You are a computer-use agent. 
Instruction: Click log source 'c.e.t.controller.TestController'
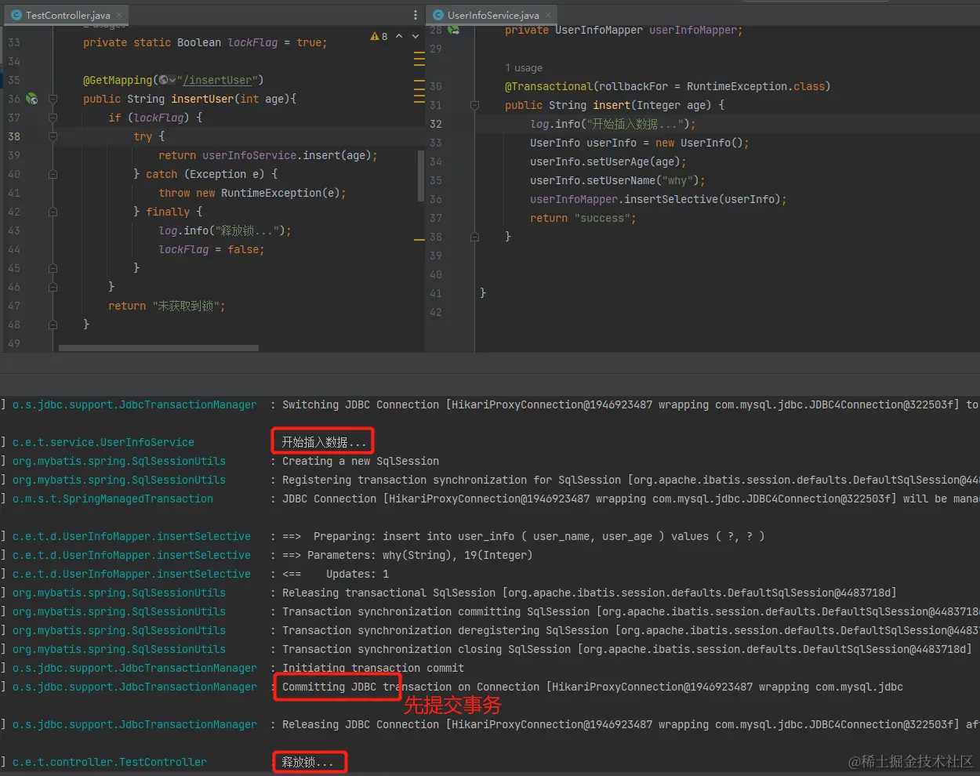coord(110,762)
